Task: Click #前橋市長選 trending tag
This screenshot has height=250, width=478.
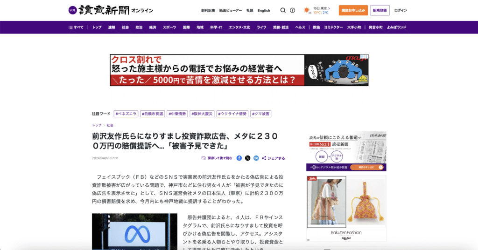Action: coord(153,114)
